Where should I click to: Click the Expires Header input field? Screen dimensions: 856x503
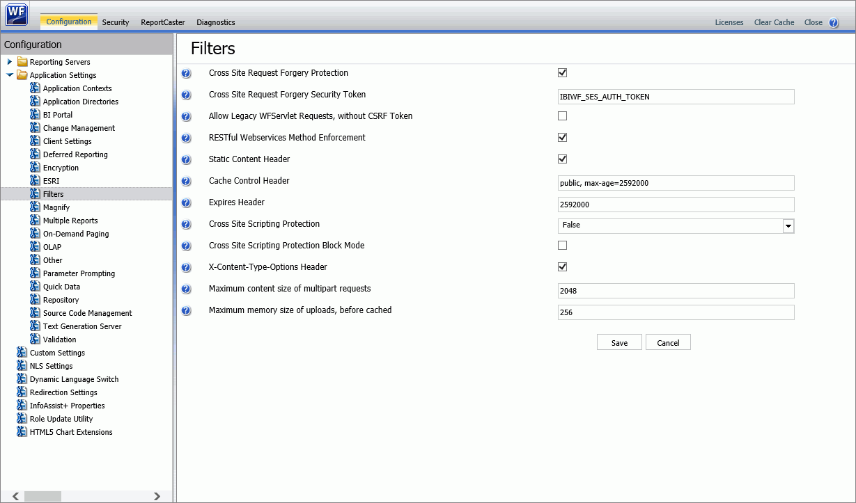tap(676, 205)
